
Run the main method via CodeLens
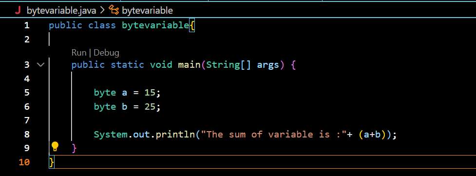(79, 53)
